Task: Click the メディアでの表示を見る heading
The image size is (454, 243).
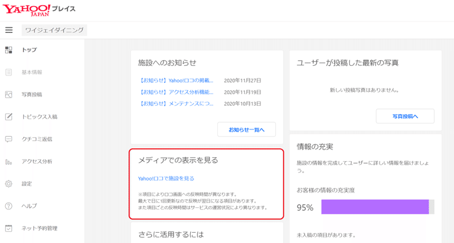Action: [x=178, y=160]
